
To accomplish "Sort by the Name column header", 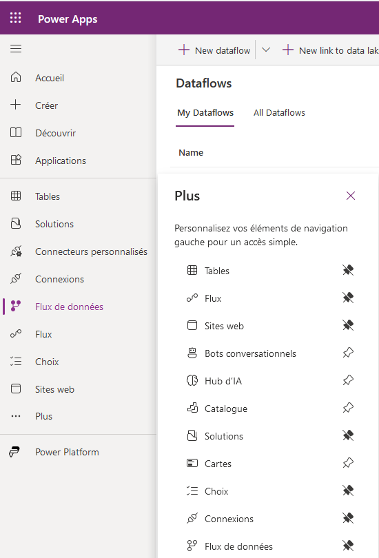I will (191, 153).
